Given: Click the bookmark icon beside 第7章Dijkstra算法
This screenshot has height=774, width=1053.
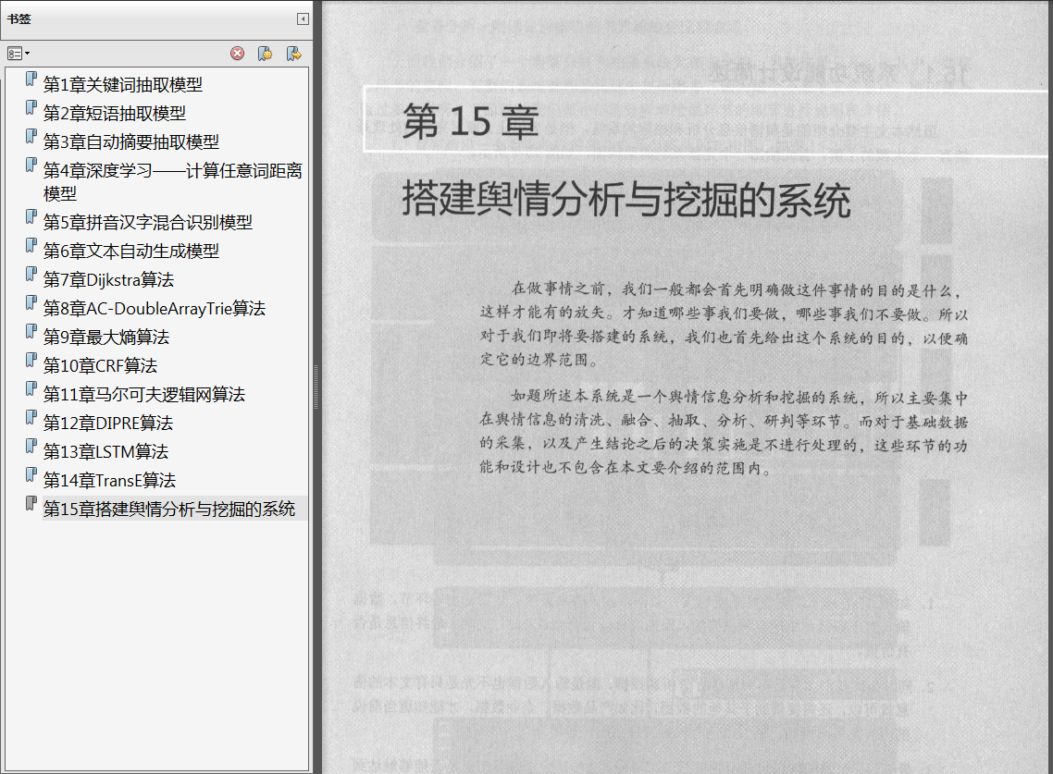Looking at the screenshot, I should [31, 275].
